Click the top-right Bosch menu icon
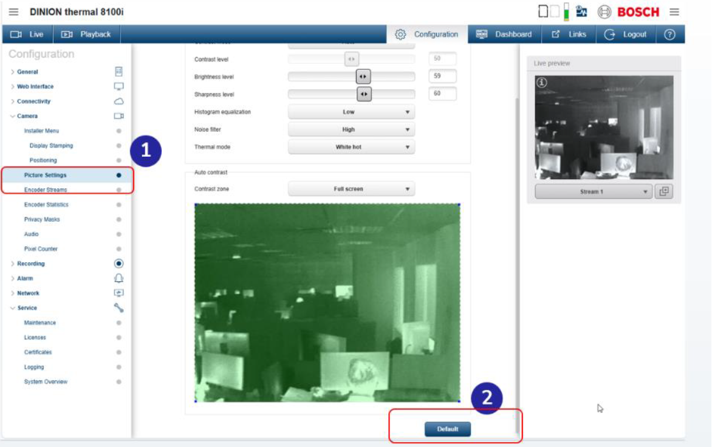 pyautogui.click(x=674, y=12)
